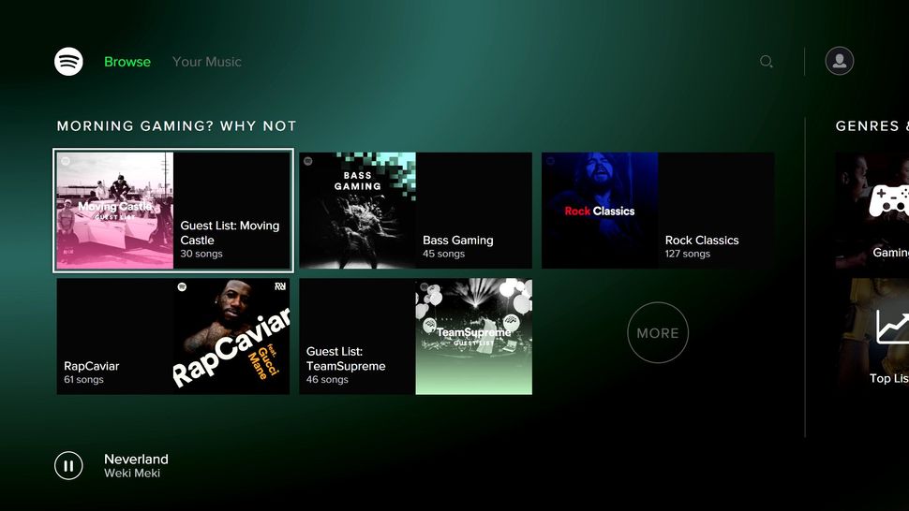Image resolution: width=909 pixels, height=511 pixels.
Task: Click the "Bass Gaming" playlist title
Action: pos(458,241)
